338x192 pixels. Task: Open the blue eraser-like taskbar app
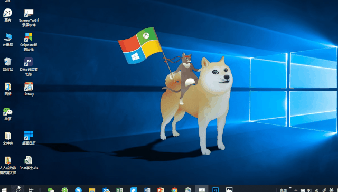point(133,190)
